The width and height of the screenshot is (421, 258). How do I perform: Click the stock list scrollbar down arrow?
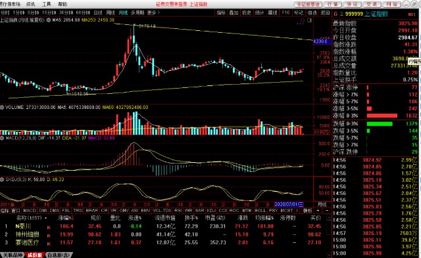329,255
